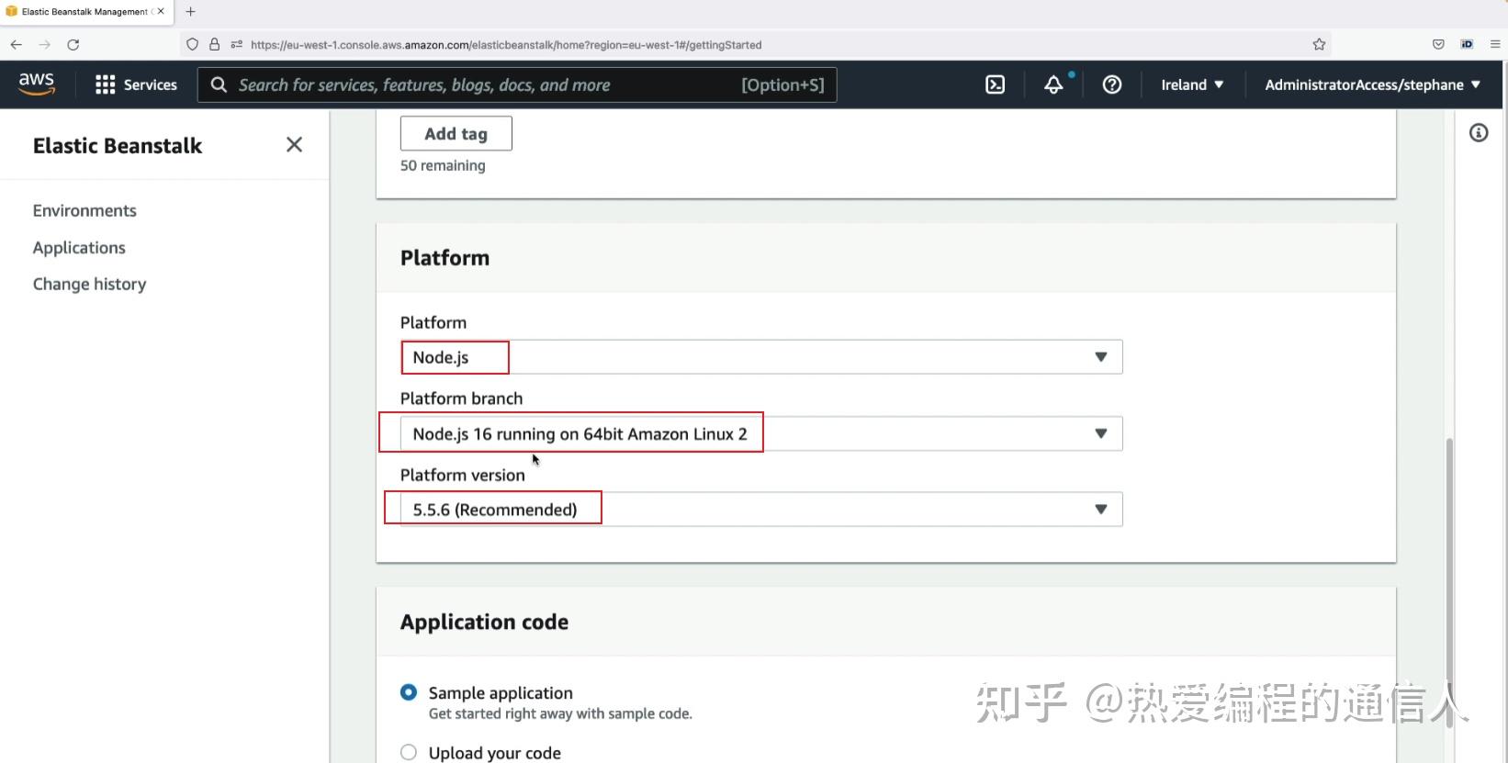Close the Elastic Beanstalk sidebar

pyautogui.click(x=294, y=145)
